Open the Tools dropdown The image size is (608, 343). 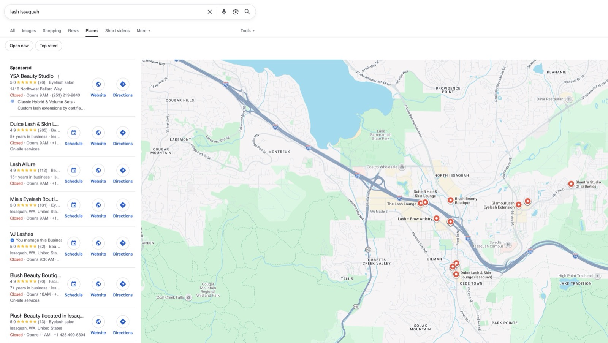pyautogui.click(x=247, y=31)
